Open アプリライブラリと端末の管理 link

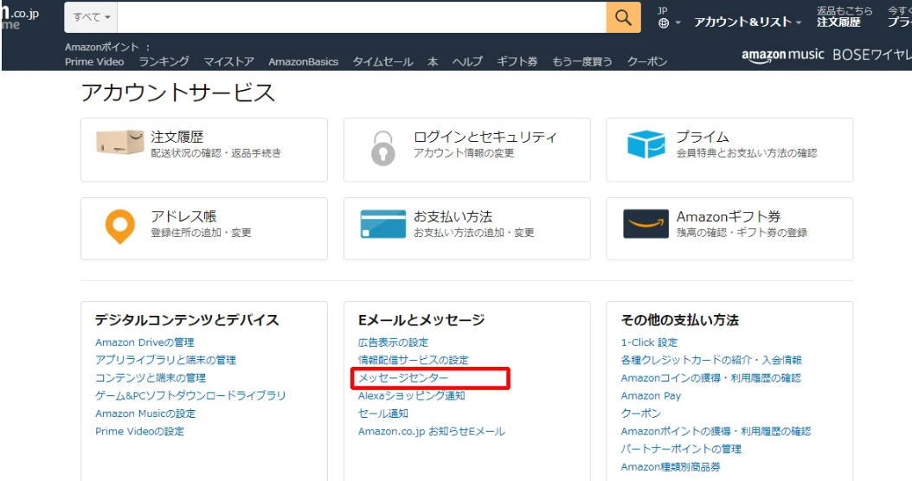click(x=166, y=360)
